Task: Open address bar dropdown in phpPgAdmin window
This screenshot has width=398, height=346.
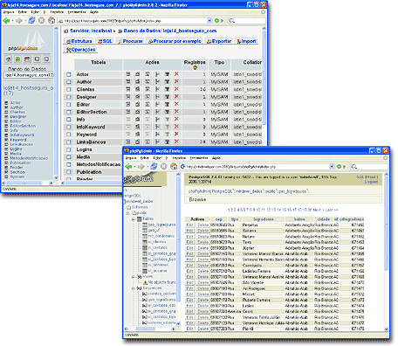Action: (x=332, y=167)
